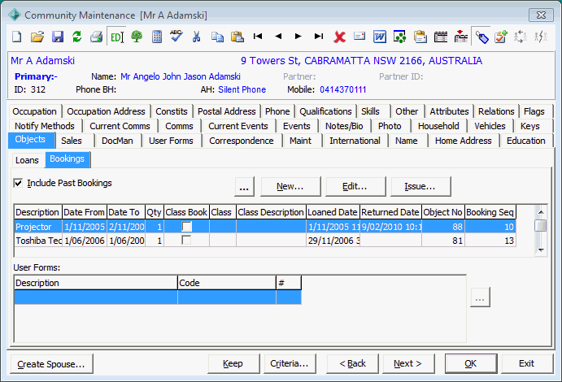Click the User Forms Code column header
The height and width of the screenshot is (382, 562).
pyautogui.click(x=227, y=283)
